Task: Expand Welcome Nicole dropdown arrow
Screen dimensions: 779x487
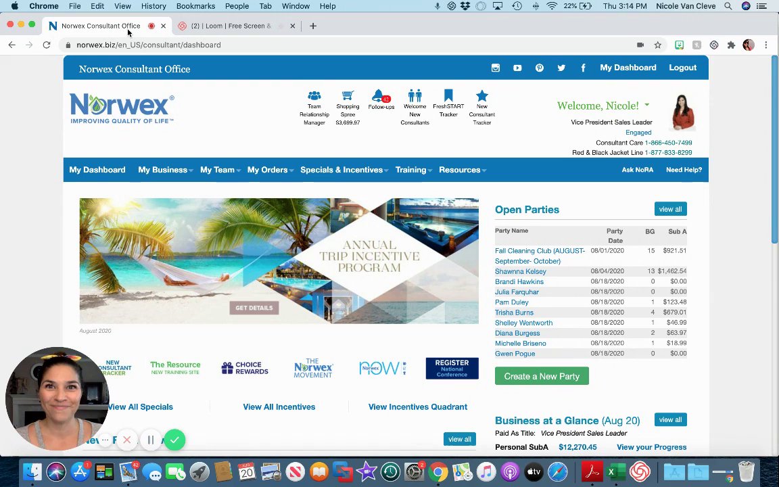Action: pyautogui.click(x=647, y=105)
